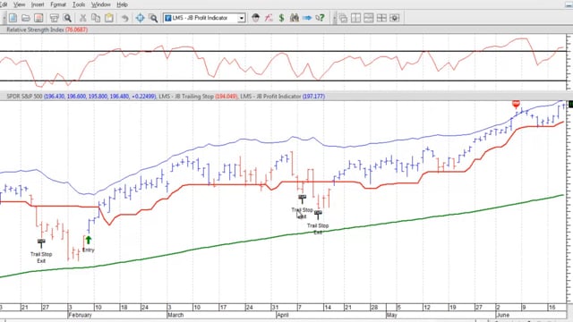The height and width of the screenshot is (322, 573).
Task: Click the Relative Strength Index title
Action: coord(36,30)
